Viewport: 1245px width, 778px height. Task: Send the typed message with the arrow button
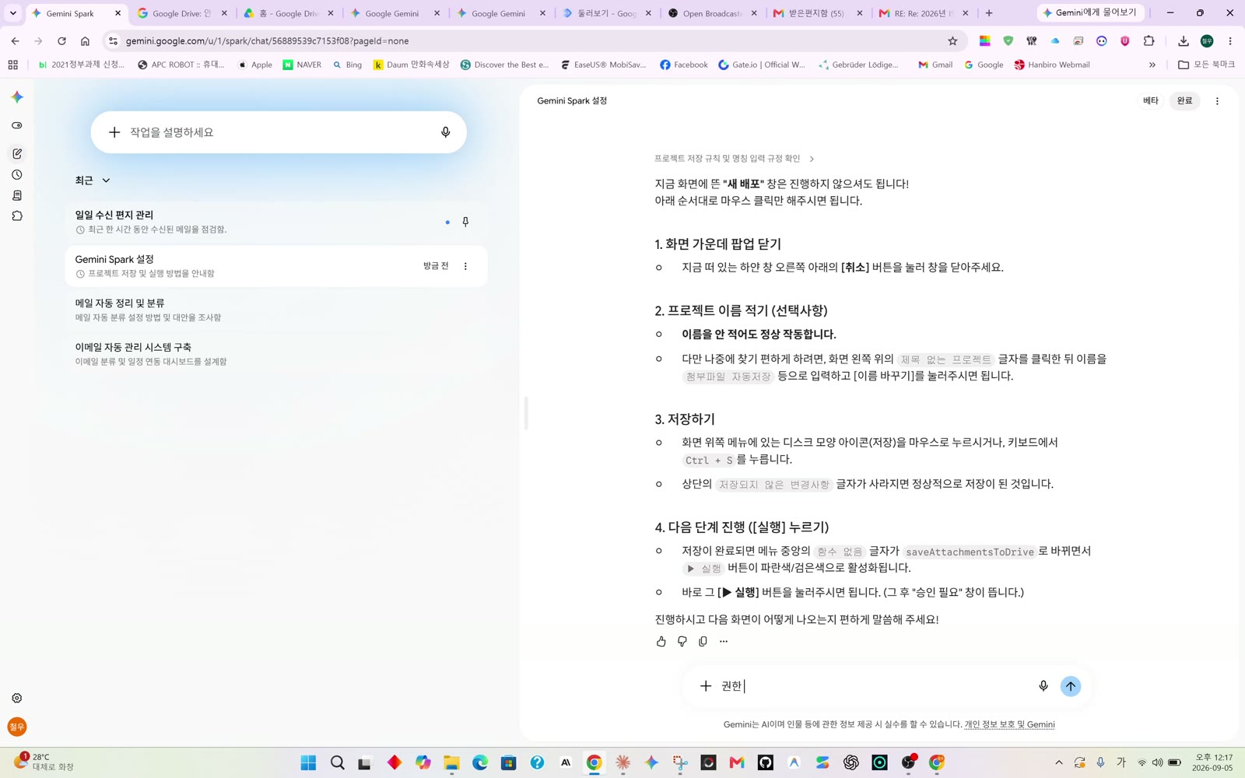(x=1071, y=686)
